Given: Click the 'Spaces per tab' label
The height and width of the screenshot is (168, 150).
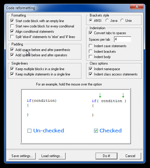Looking at the screenshot, I should [x=99, y=39].
